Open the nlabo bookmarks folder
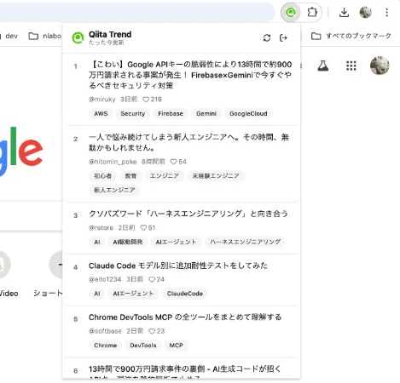 (x=45, y=36)
